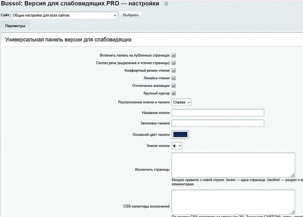Click the Линейка чтения label

point(156,78)
